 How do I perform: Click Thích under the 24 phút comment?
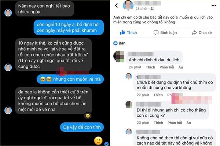click(x=150, y=67)
